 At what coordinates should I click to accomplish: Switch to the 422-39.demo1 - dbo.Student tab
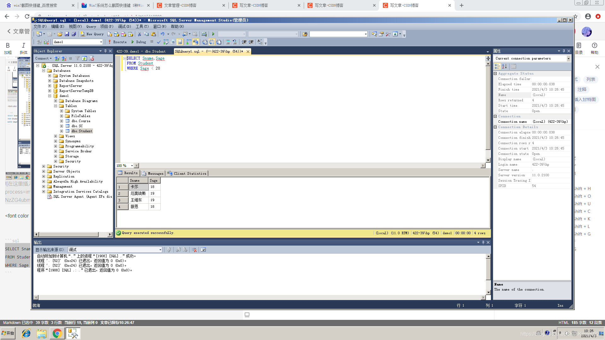(141, 51)
